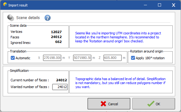Click the Vertices label

click(x=16, y=32)
